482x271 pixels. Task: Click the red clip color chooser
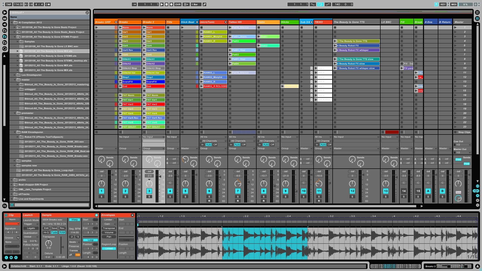12,224
